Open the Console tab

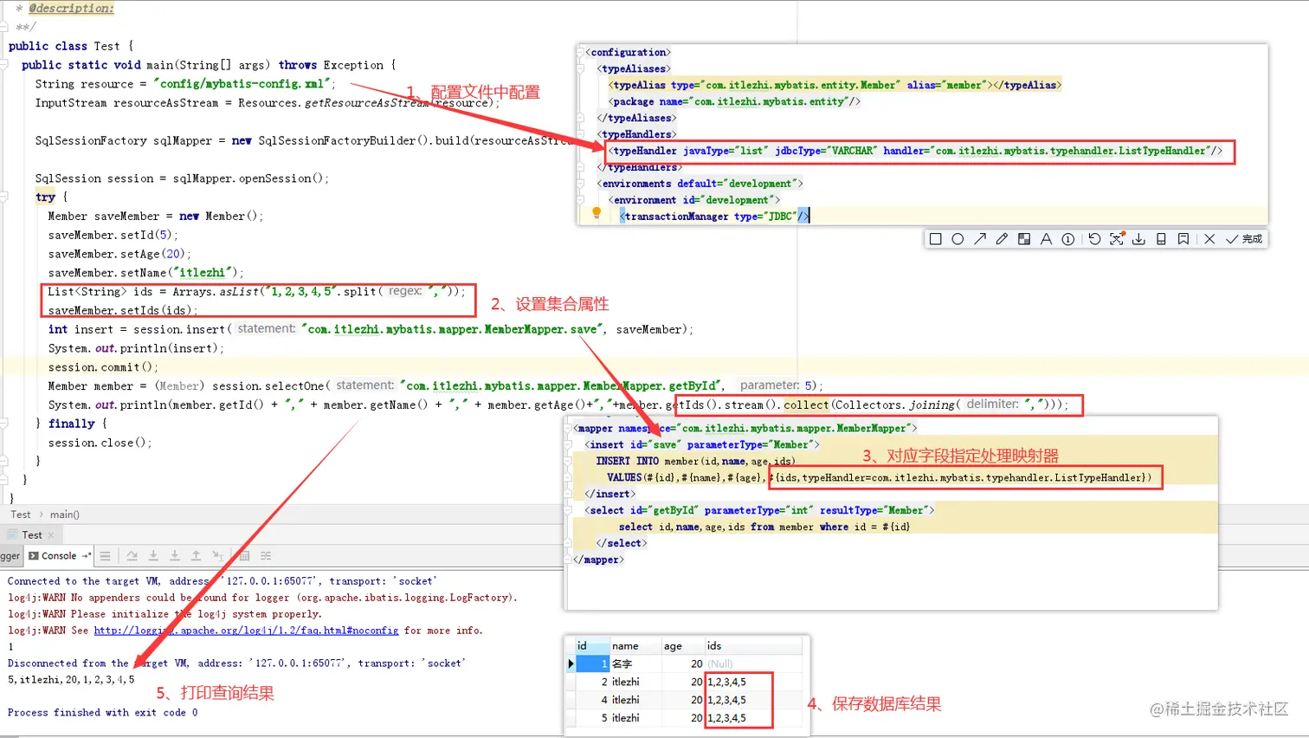[x=59, y=556]
